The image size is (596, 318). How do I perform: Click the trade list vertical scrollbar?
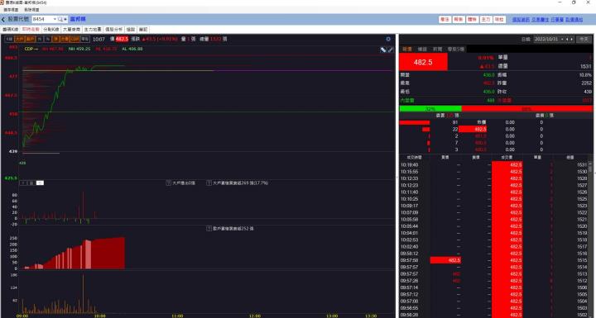click(590, 239)
